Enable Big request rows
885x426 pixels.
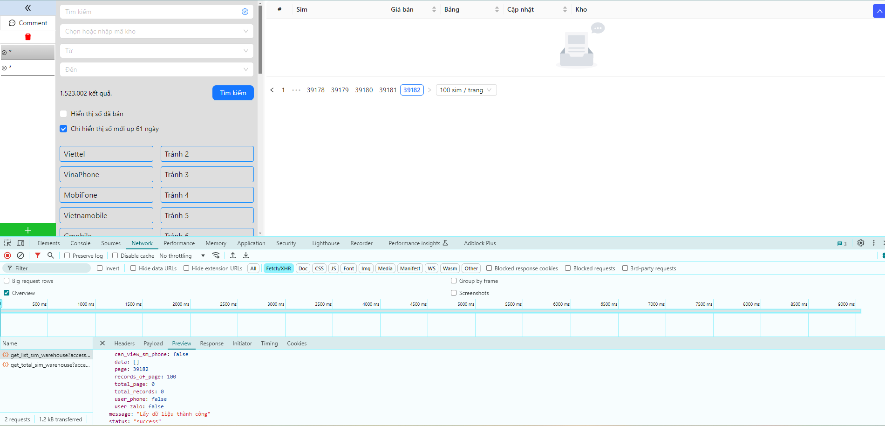point(7,281)
